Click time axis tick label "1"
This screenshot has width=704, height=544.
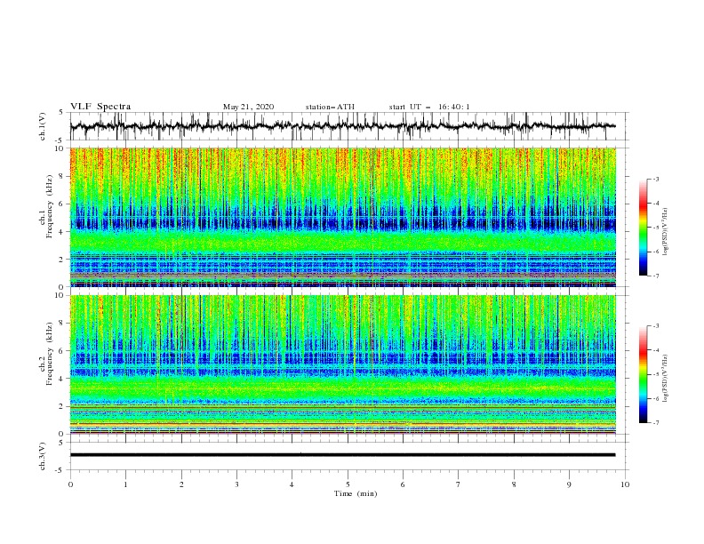click(x=125, y=484)
